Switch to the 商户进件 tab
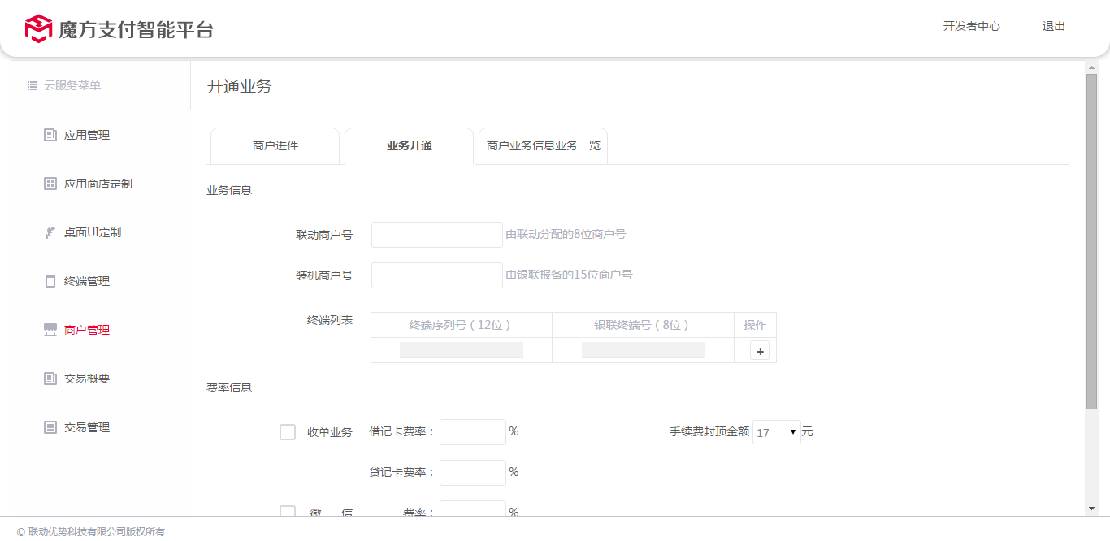Image resolution: width=1110 pixels, height=541 pixels. pyautogui.click(x=275, y=146)
